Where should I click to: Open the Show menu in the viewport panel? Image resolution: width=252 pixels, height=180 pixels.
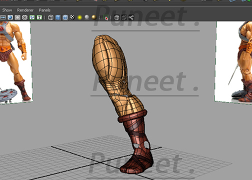[x=7, y=10]
